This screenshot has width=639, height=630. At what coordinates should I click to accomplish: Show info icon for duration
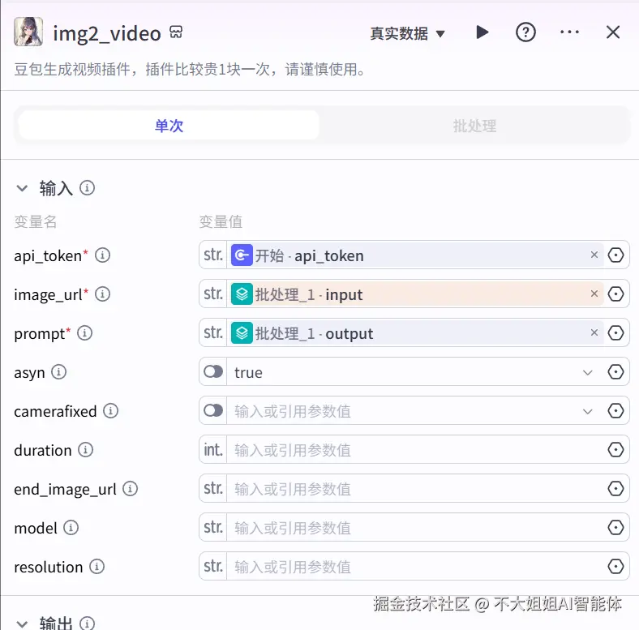click(86, 450)
